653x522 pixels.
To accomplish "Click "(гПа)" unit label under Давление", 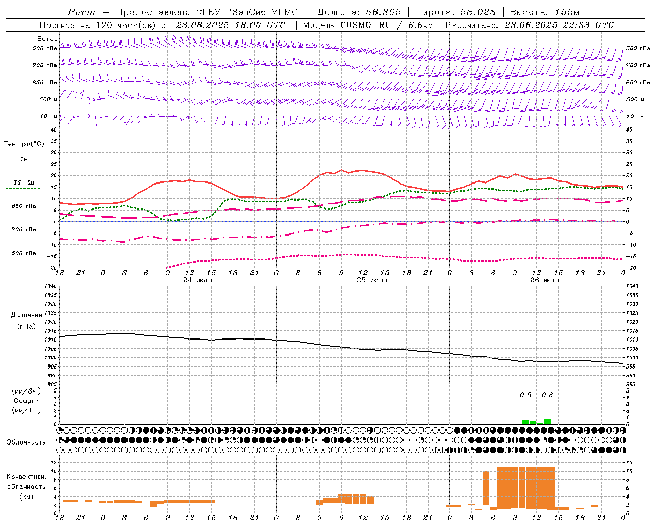I will [27, 327].
